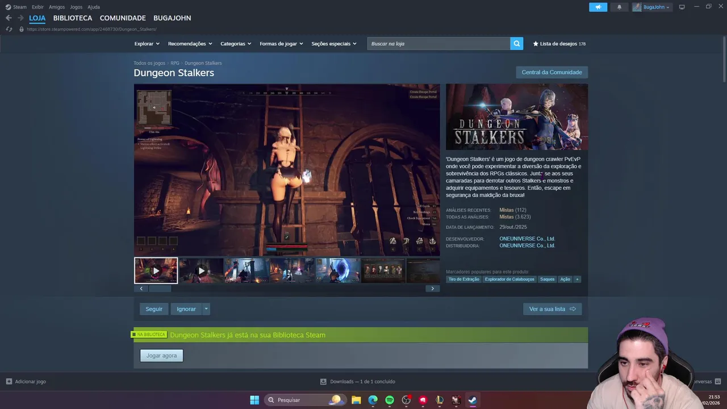
Task: Open the Ajuda menu
Action: tap(94, 7)
